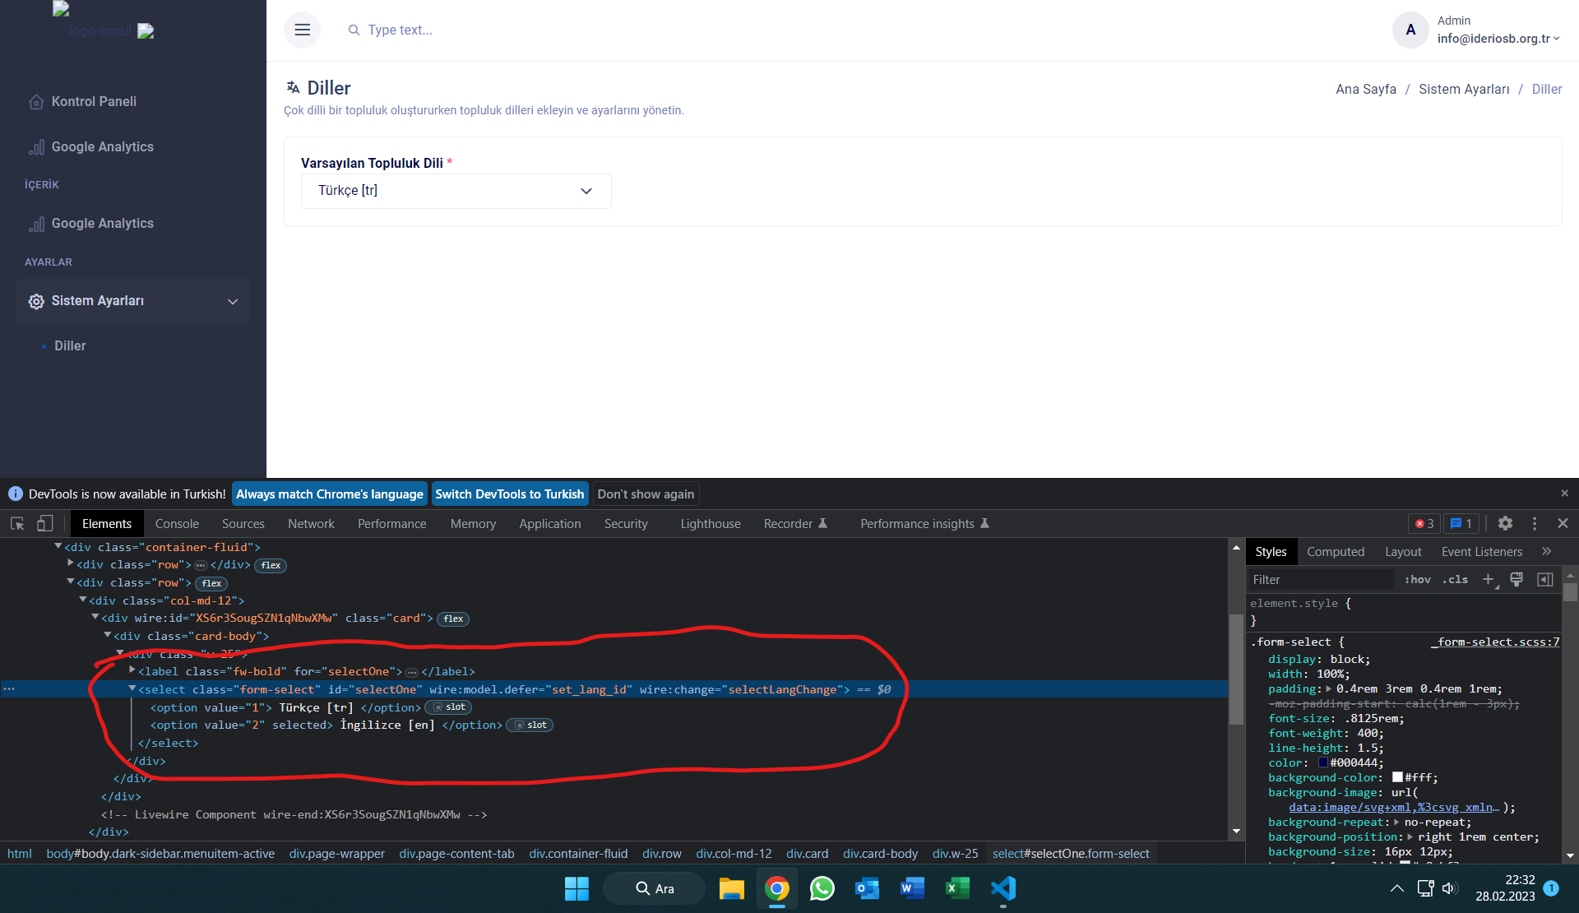Viewport: 1579px width, 913px height.
Task: Click the search magnifier icon
Action: [354, 30]
